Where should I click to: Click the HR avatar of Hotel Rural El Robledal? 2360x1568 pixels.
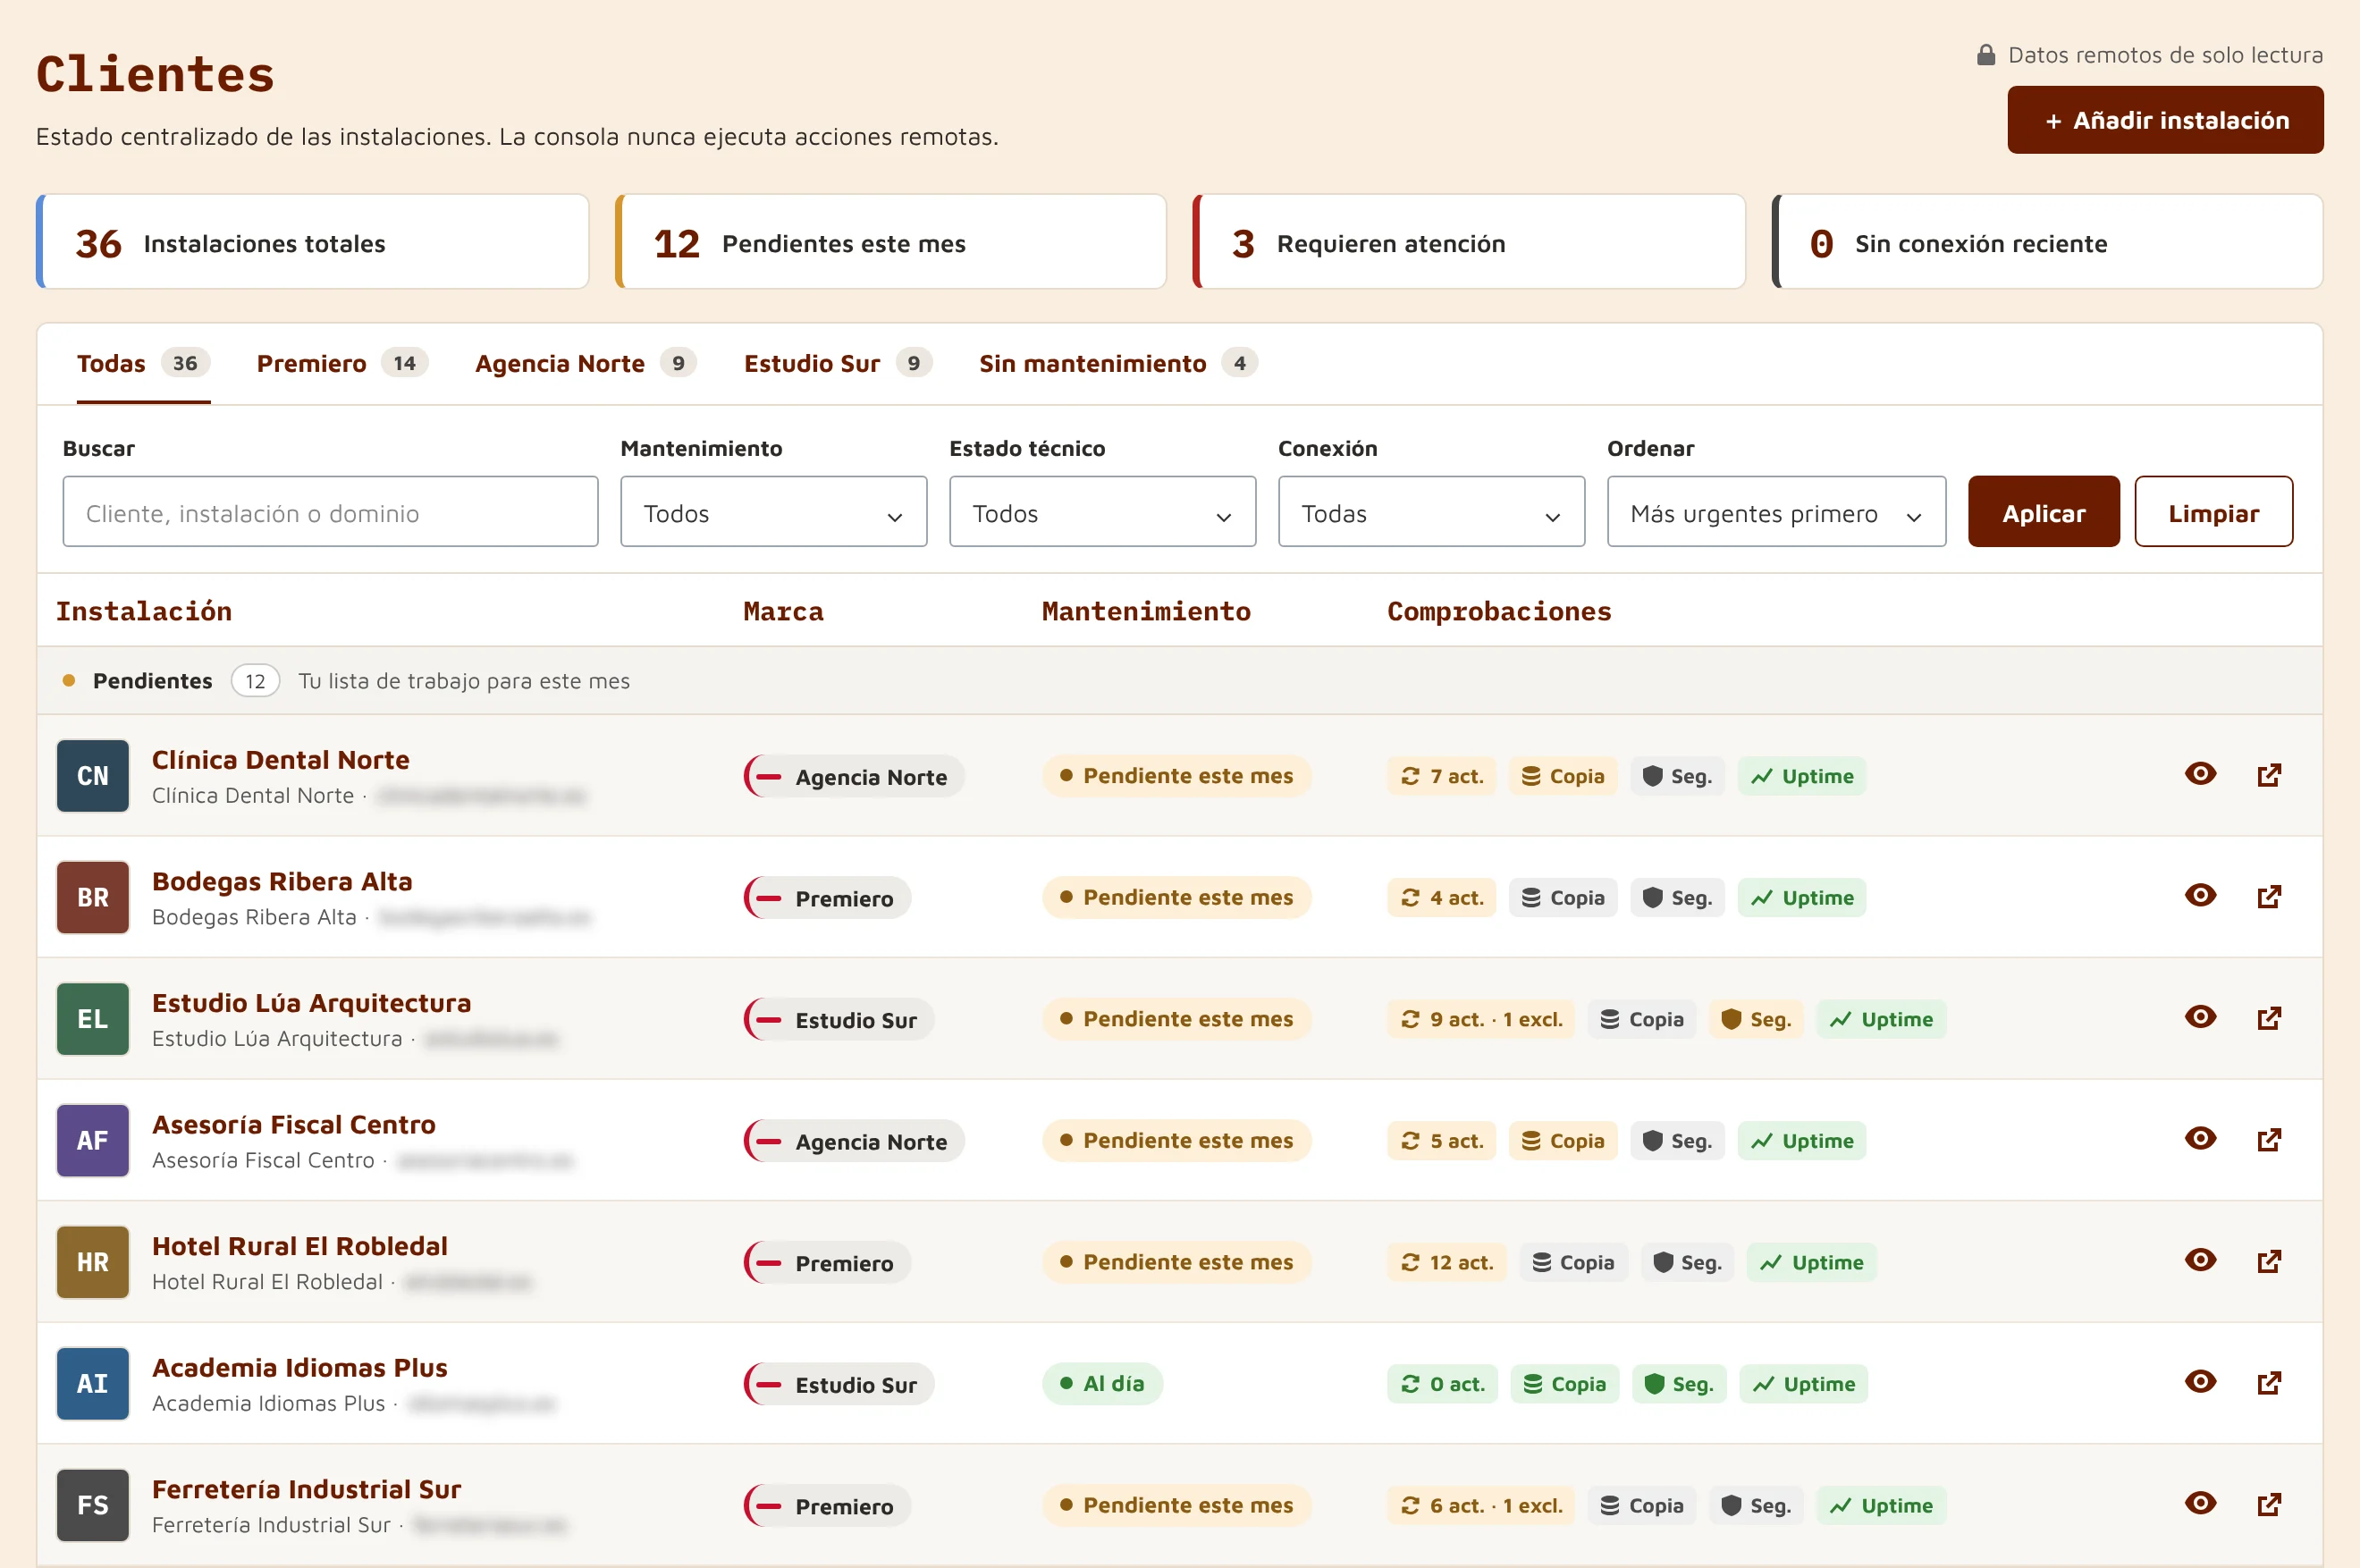click(93, 1262)
